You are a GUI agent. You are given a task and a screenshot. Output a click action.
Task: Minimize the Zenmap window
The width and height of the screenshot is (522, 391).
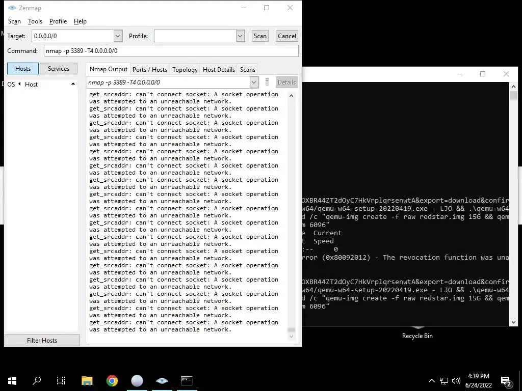[244, 8]
